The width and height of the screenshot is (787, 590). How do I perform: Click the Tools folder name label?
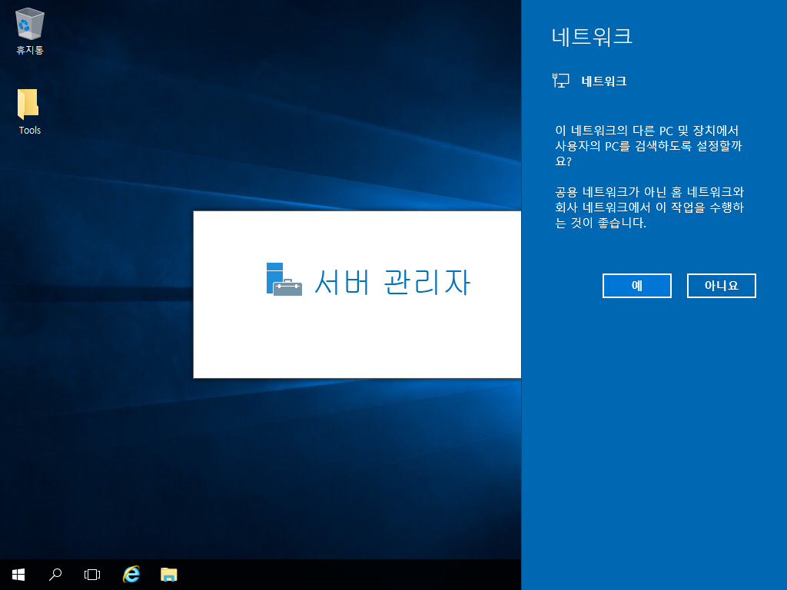point(30,131)
